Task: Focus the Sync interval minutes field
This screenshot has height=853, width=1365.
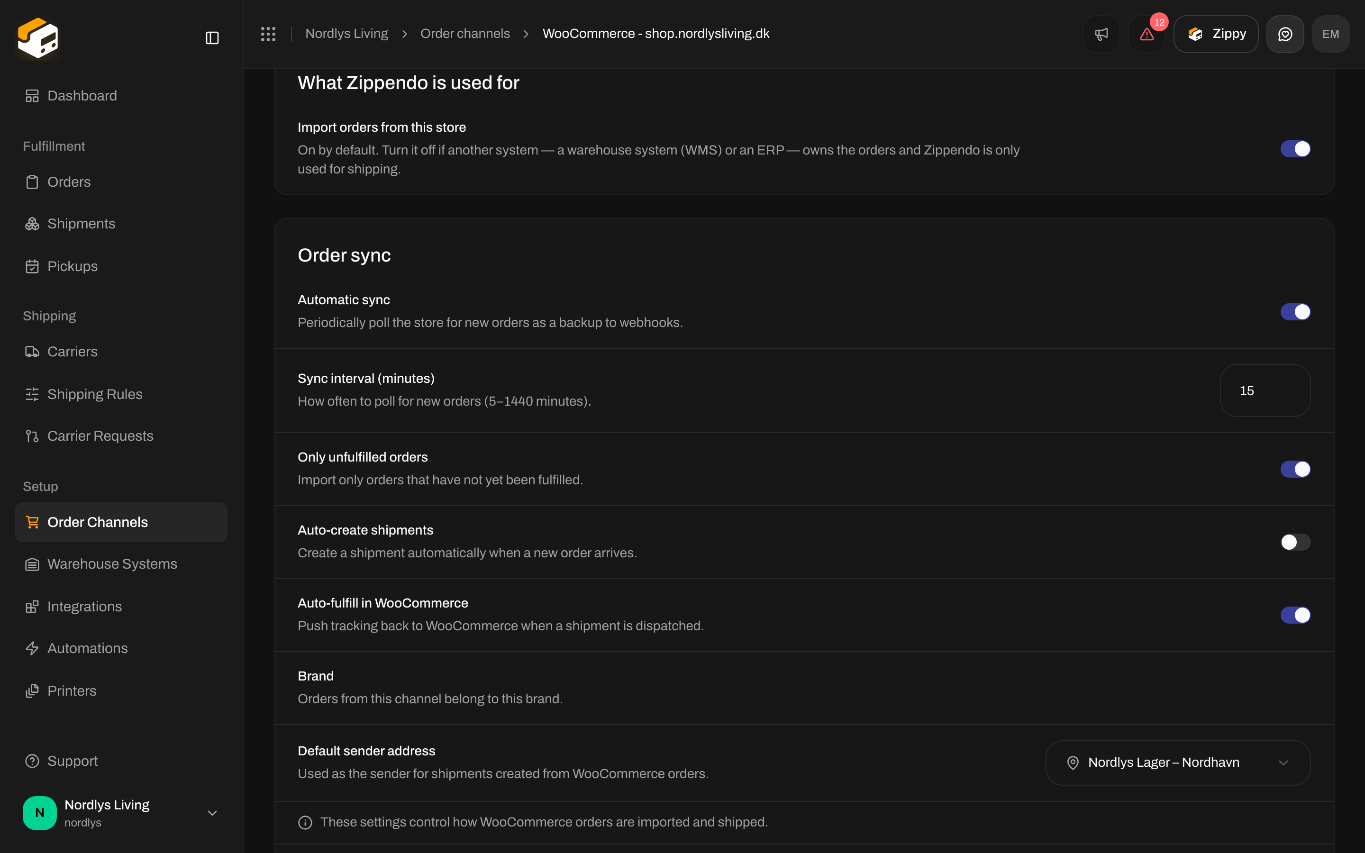Action: [1265, 390]
